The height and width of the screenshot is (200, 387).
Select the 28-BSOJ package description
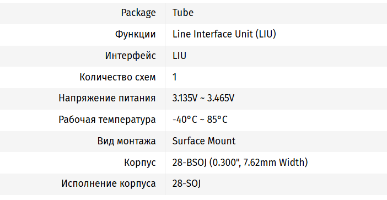240,163
